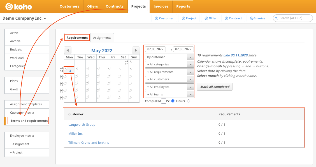
Task: Click plus icon of Customer button
Action: pyautogui.click(x=156, y=18)
